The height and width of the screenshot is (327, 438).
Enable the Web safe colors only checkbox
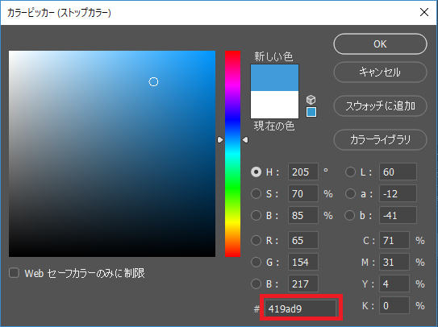tap(14, 273)
